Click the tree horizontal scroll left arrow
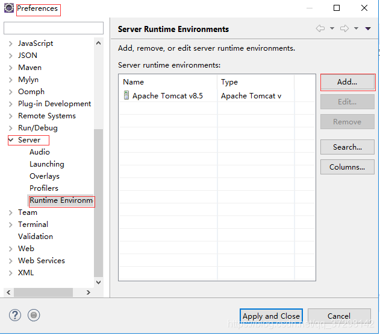Screen dimensions: 380x335 8,292
